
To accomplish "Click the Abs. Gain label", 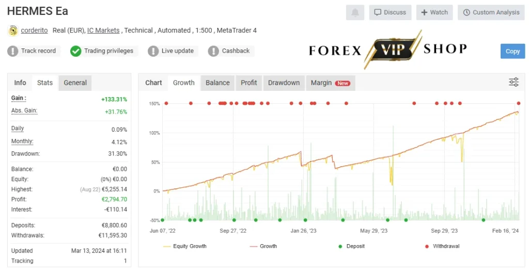I will [24, 110].
